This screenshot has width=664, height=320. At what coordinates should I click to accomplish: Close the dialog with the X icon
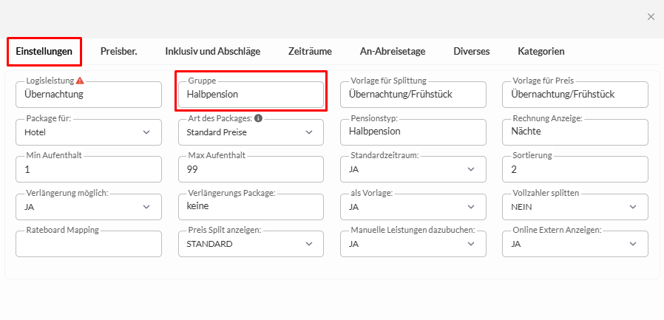click(651, 16)
